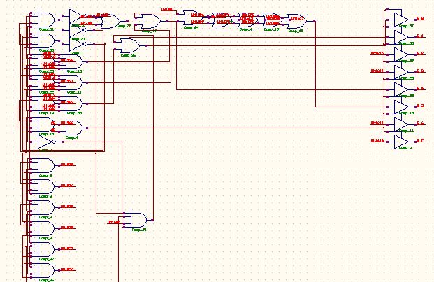Select the Comp_31 AND gate at top left
Screen dimensions: 434x282
click(45, 20)
